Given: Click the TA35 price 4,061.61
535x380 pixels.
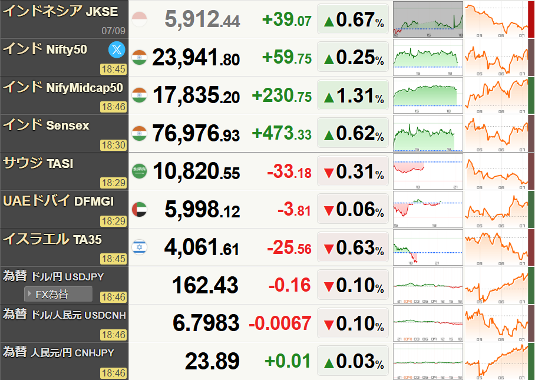Looking at the screenshot, I should point(202,247).
